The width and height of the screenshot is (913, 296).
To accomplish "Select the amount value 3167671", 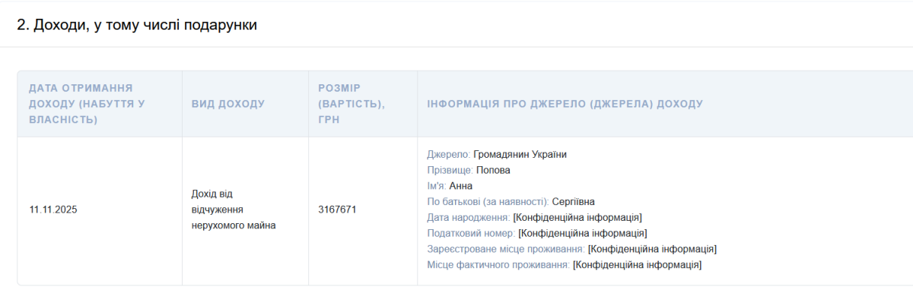I will tap(337, 210).
